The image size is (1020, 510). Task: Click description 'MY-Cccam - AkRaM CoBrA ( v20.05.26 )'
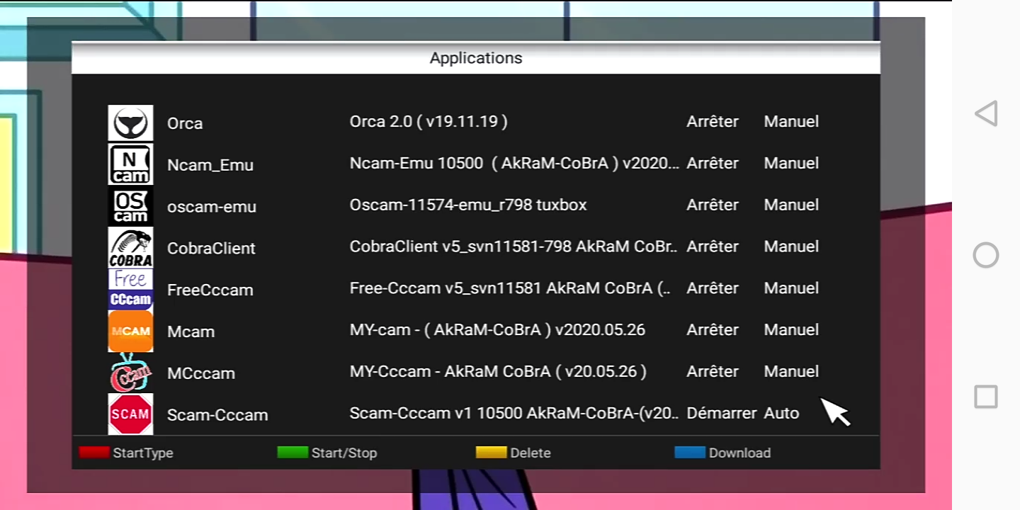[x=498, y=372]
